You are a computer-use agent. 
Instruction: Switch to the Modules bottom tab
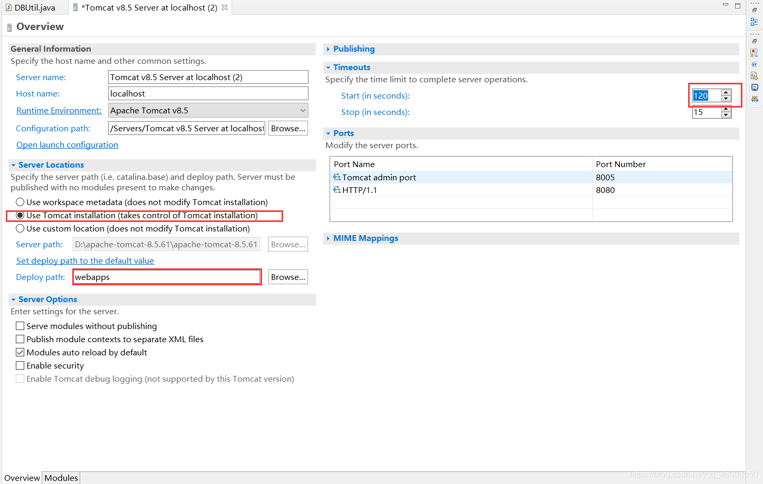click(61, 478)
